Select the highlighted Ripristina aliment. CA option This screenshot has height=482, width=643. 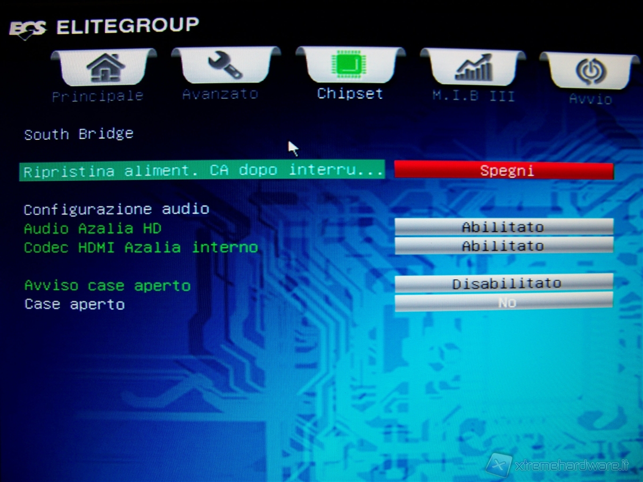point(202,171)
